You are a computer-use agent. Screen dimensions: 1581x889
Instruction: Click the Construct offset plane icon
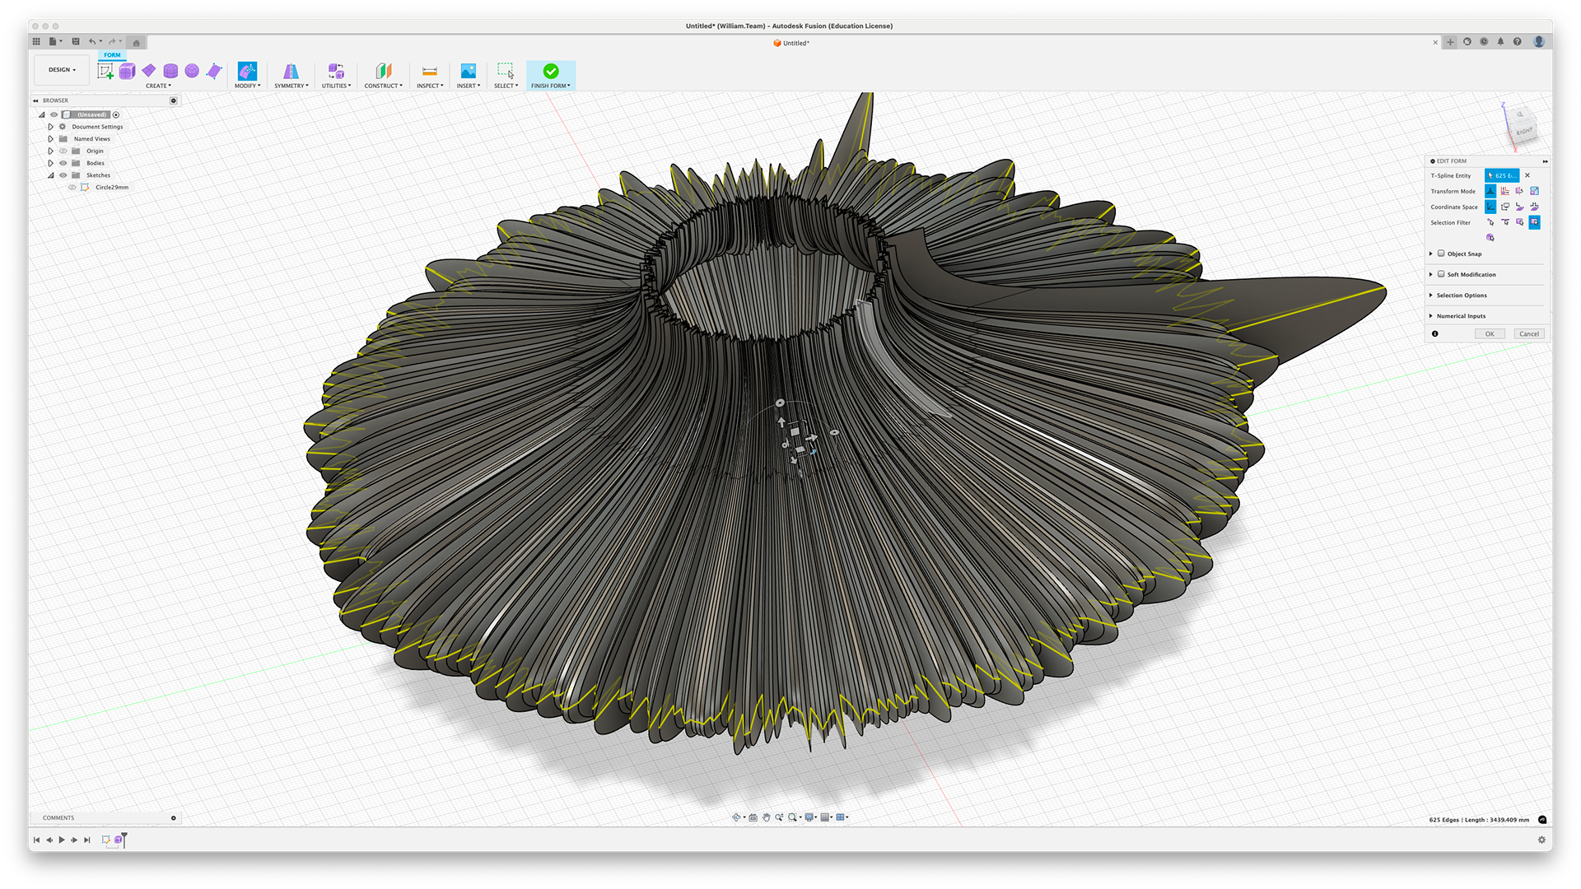point(384,72)
